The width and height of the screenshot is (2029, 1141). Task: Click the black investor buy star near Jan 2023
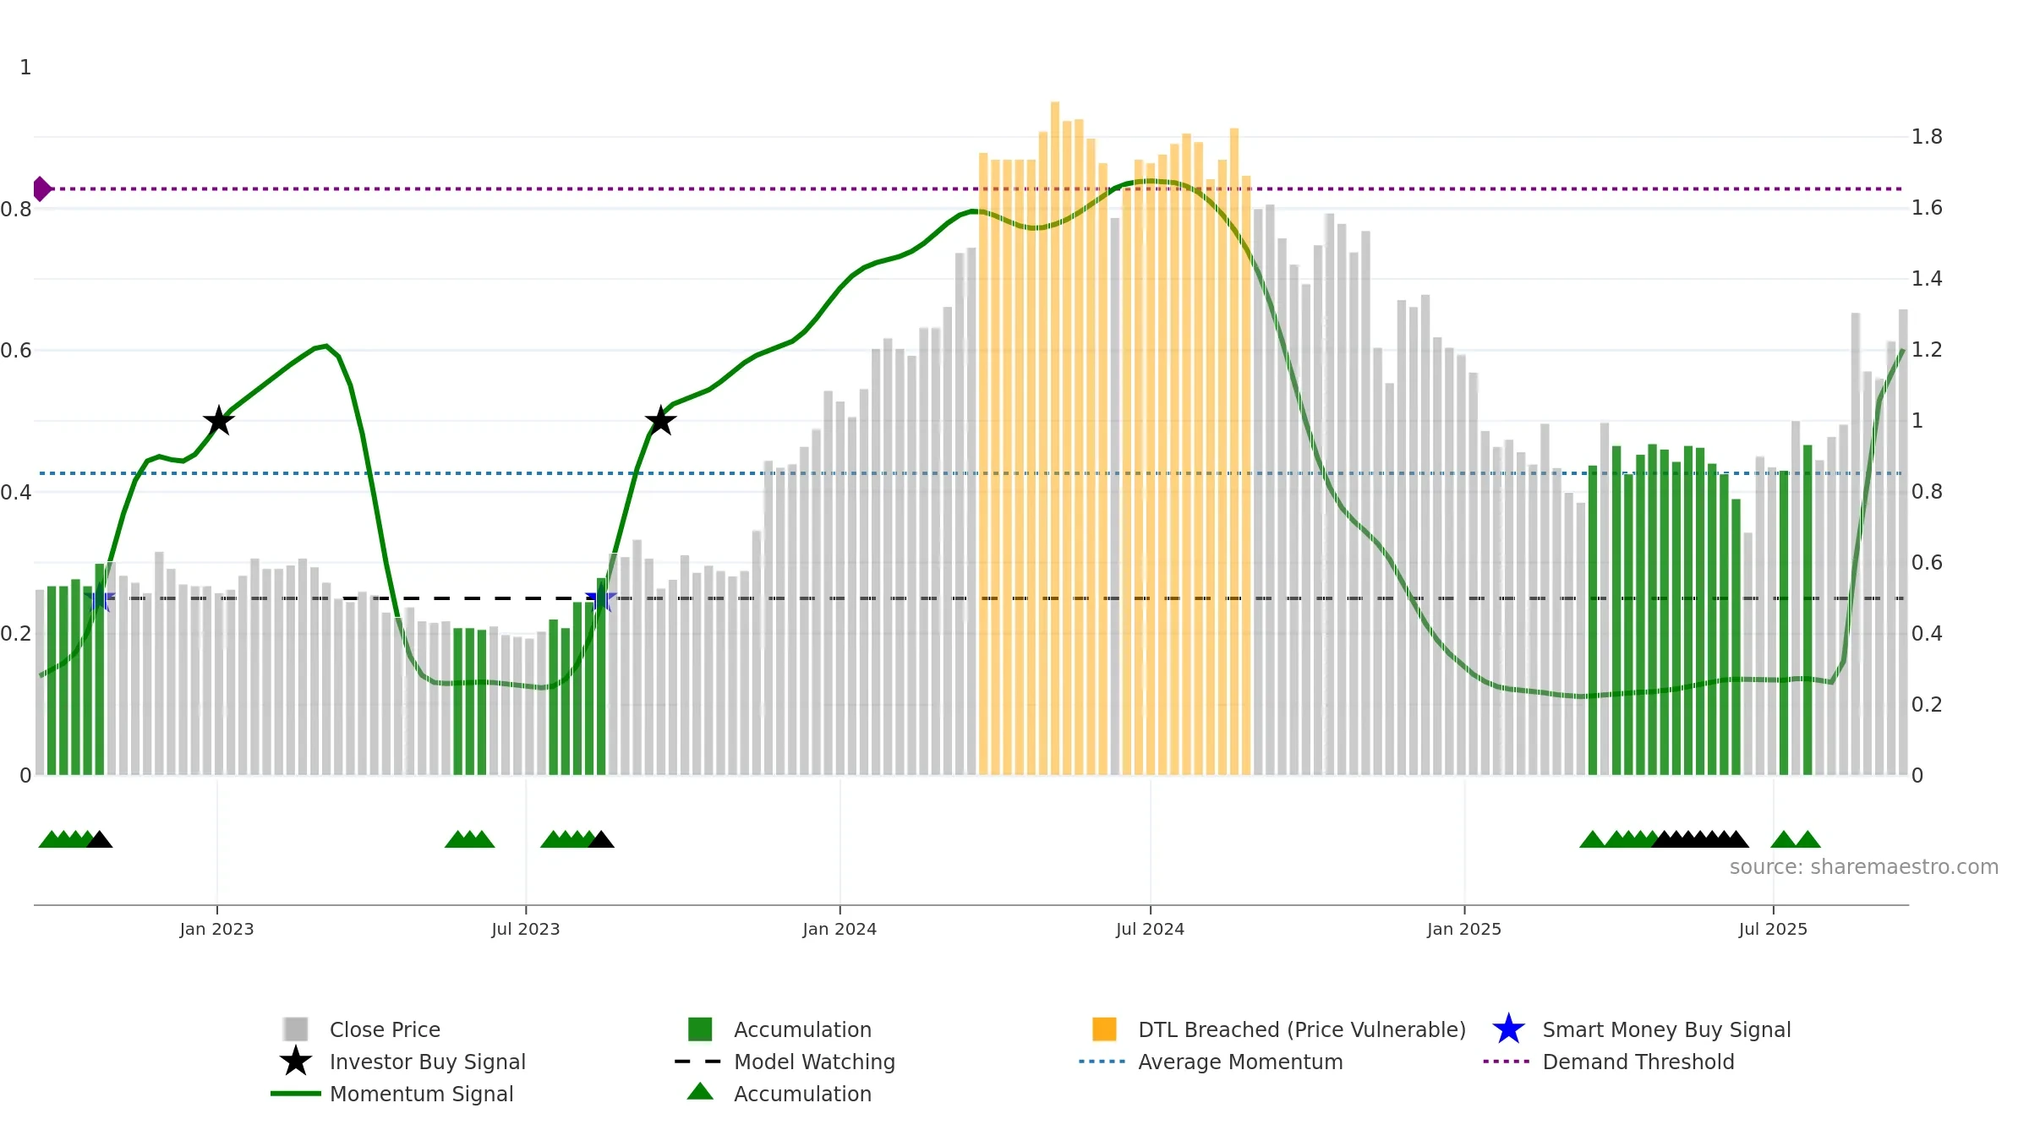click(219, 420)
